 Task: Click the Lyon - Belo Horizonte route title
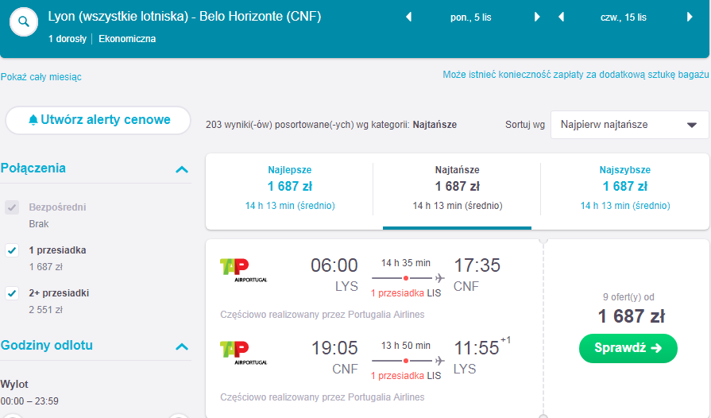pos(184,17)
